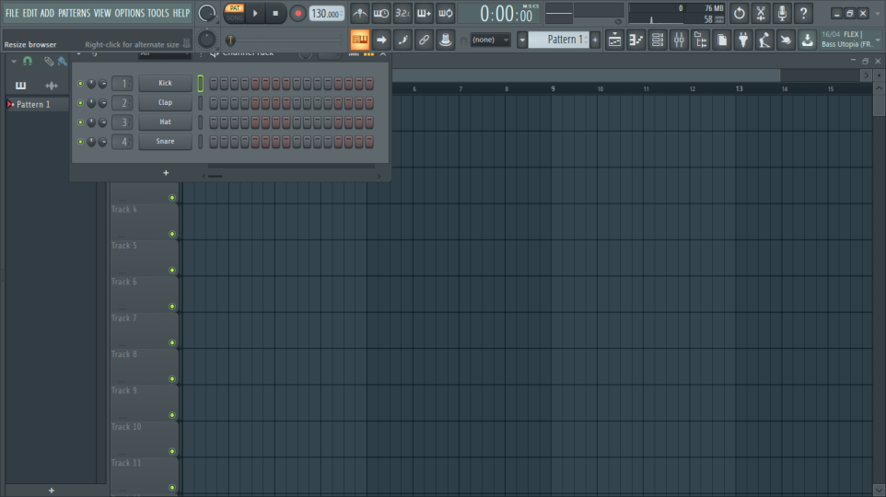Toggle the first step of the Kick row
Image resolution: width=886 pixels, height=497 pixels.
click(214, 84)
